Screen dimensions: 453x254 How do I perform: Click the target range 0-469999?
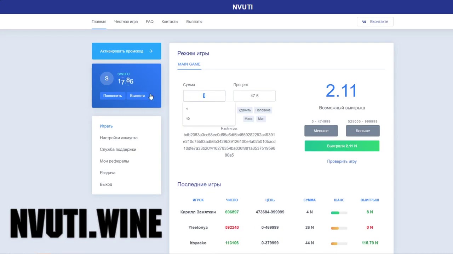pos(270,228)
